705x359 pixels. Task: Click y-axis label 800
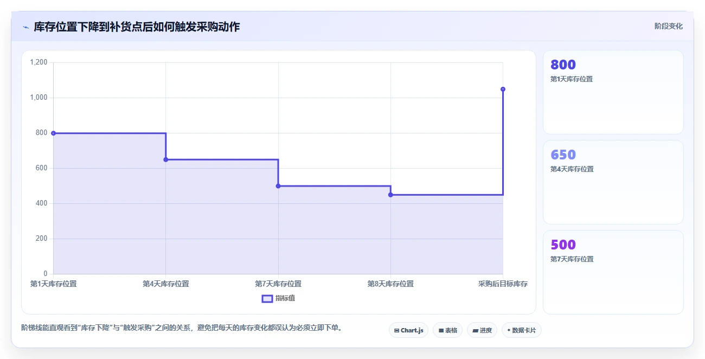[42, 133]
